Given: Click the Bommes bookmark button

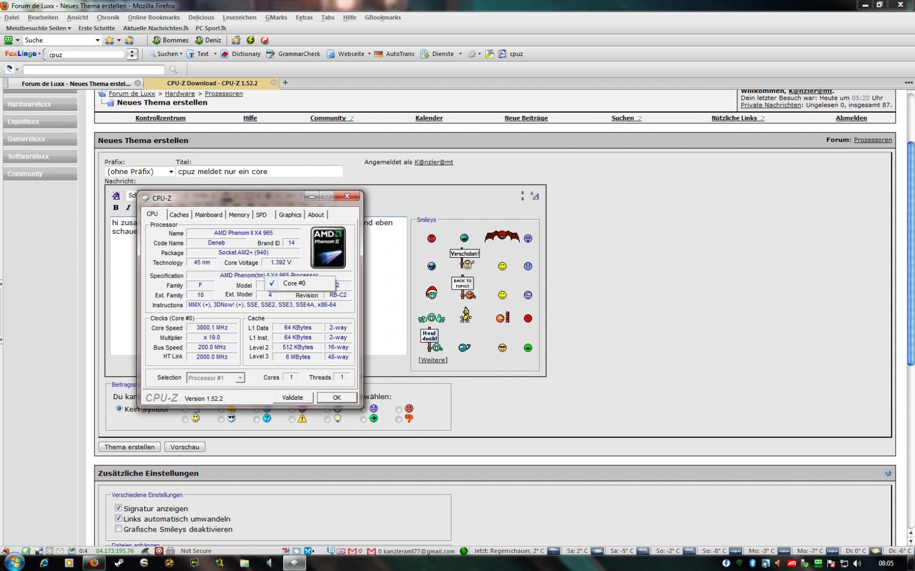Looking at the screenshot, I should [x=170, y=40].
